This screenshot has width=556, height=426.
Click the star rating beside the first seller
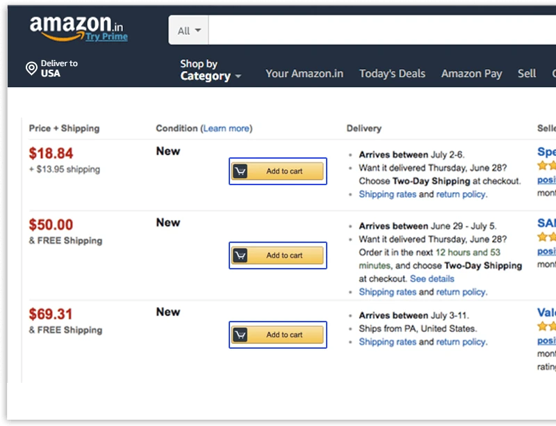point(548,166)
